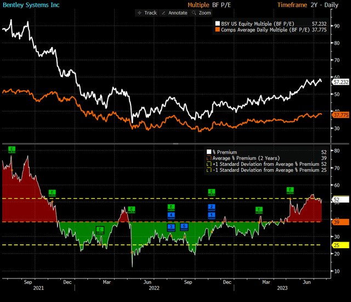Click the 2022 year label on the time axis
Screen dimensions: 351x302
point(154,288)
